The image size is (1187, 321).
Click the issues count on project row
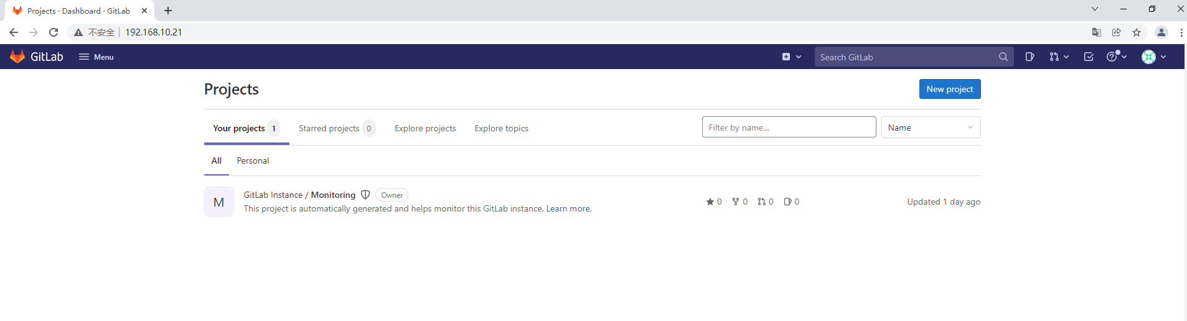click(792, 202)
